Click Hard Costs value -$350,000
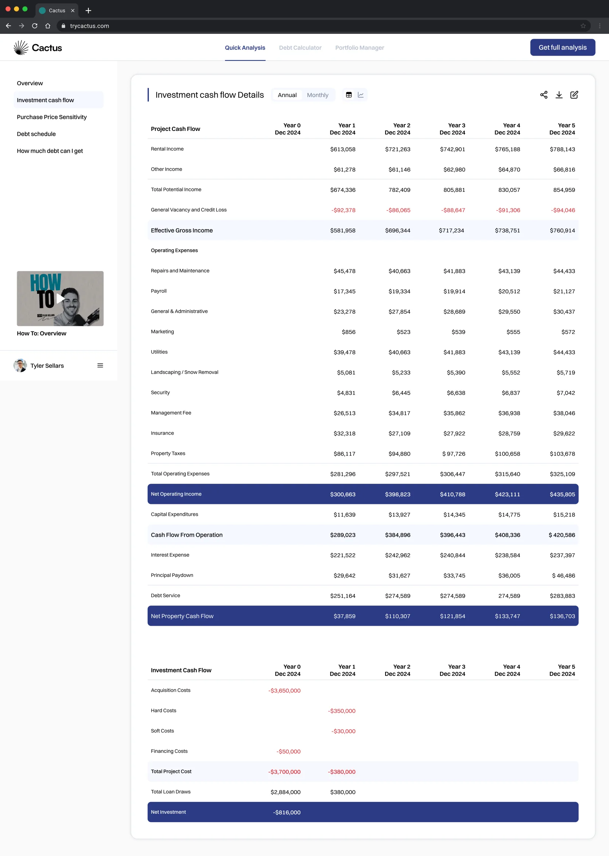Viewport: 609px width, 856px height. [x=342, y=711]
